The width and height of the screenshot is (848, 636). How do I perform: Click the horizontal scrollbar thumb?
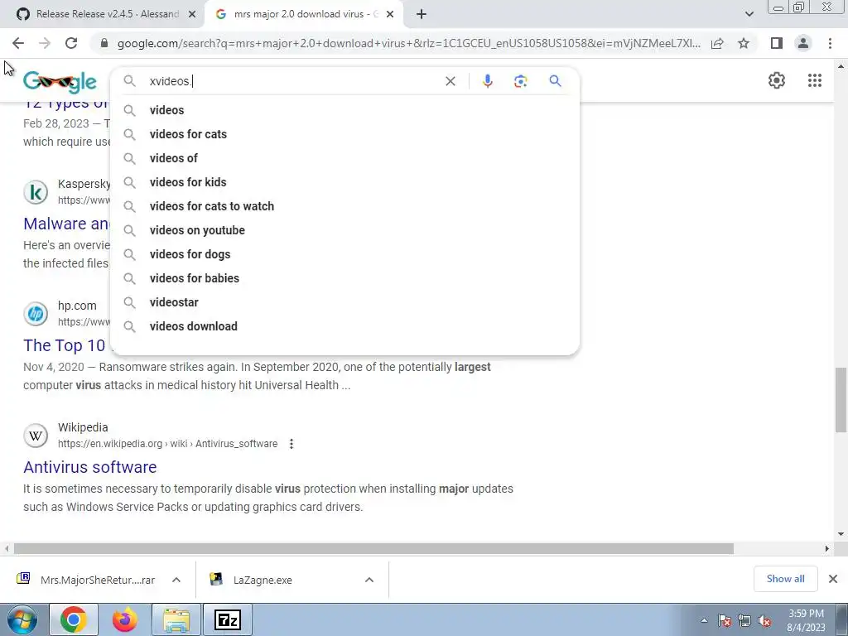pos(373,548)
